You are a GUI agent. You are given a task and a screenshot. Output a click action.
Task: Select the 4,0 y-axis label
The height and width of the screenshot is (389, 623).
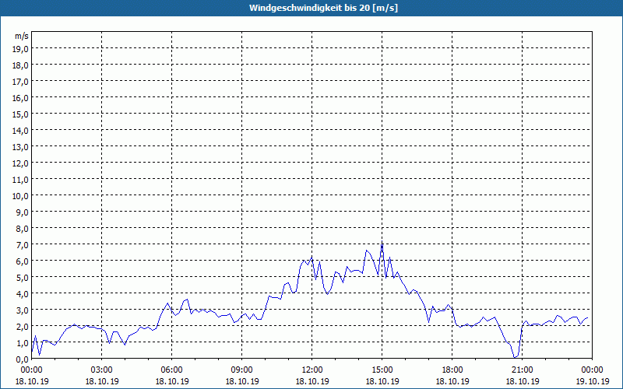(x=23, y=294)
